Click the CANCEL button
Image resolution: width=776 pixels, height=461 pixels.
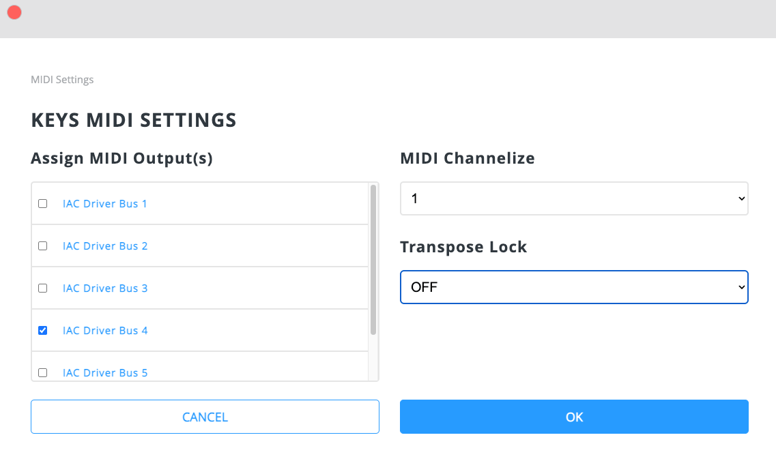click(x=205, y=417)
